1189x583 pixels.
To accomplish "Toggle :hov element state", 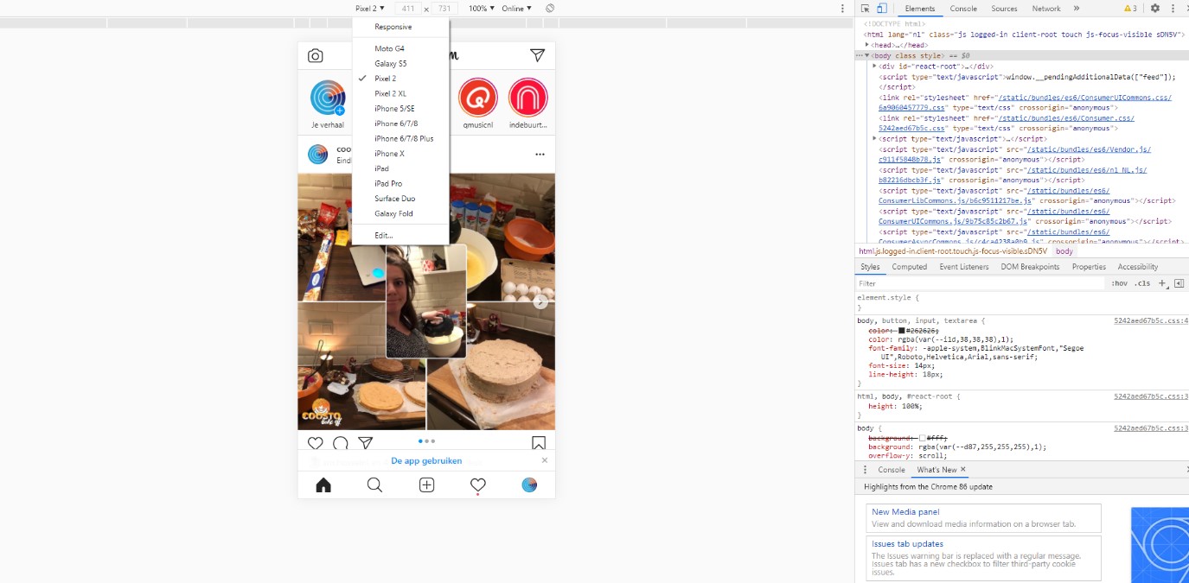I will pyautogui.click(x=1119, y=283).
